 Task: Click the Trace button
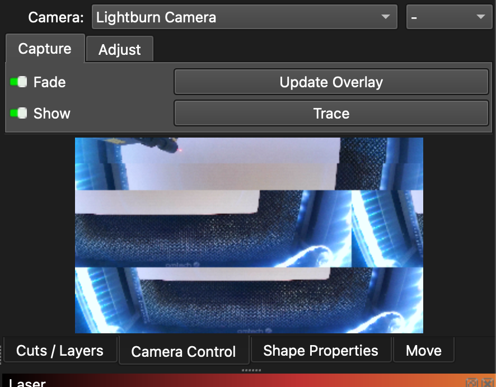tap(331, 114)
